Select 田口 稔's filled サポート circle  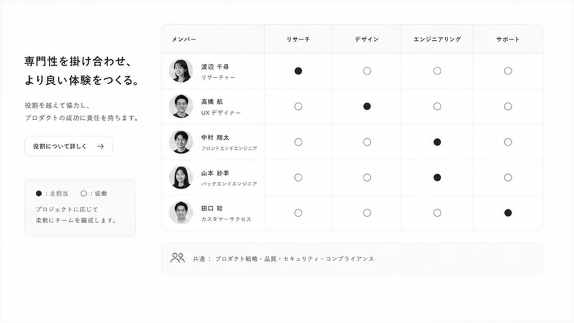[508, 213]
